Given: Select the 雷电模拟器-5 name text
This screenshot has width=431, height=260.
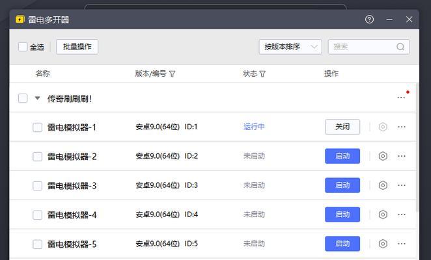Looking at the screenshot, I should pyautogui.click(x=72, y=244).
